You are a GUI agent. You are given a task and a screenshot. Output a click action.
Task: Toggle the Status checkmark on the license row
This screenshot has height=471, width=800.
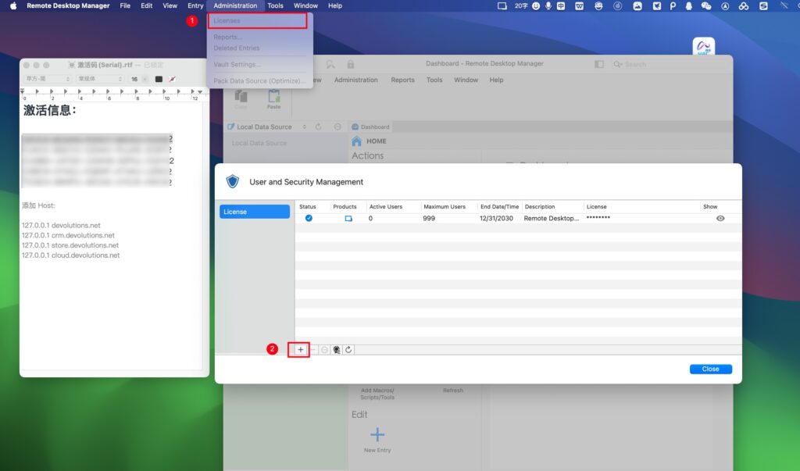[309, 218]
